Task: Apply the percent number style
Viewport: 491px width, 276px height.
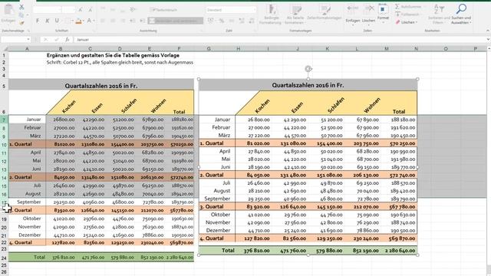Action: pyautogui.click(x=222, y=21)
